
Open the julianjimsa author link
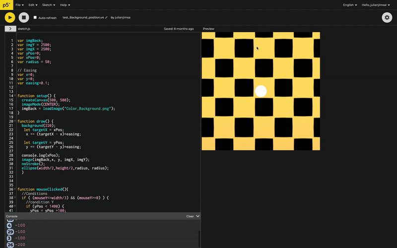[123, 17]
